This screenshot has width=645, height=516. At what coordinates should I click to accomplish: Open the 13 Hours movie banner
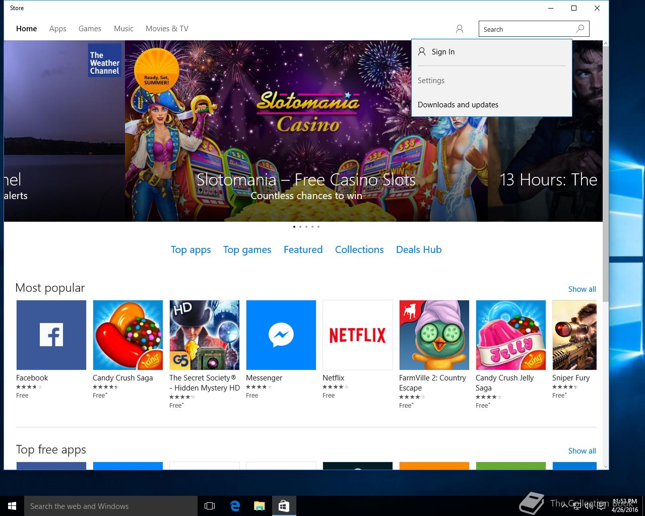[x=545, y=169]
